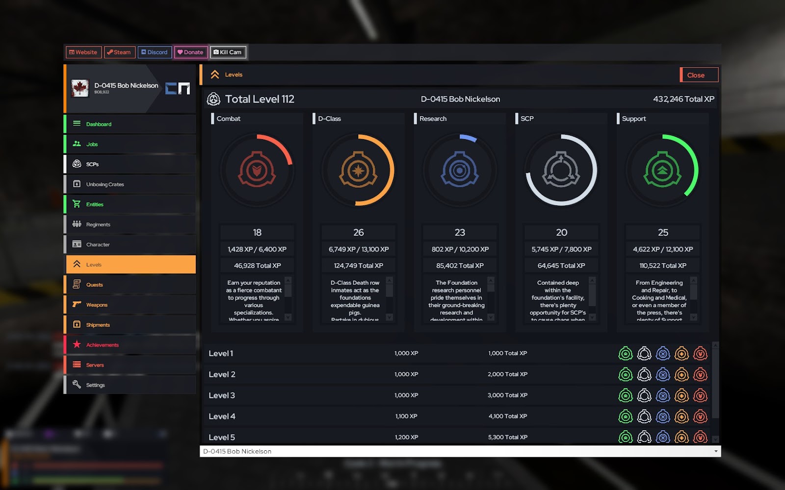Click "64,645 Total XP" under SCP
785x490 pixels.
pyautogui.click(x=561, y=266)
